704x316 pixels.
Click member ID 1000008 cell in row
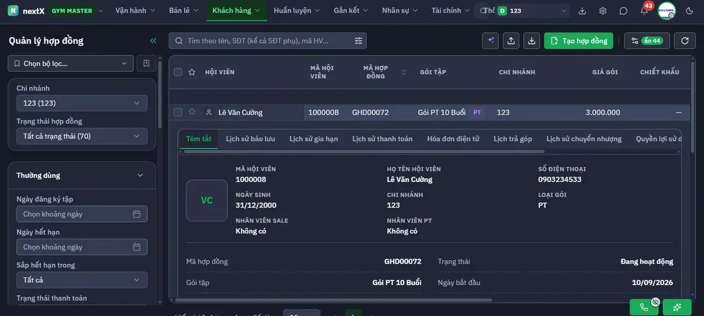(323, 112)
